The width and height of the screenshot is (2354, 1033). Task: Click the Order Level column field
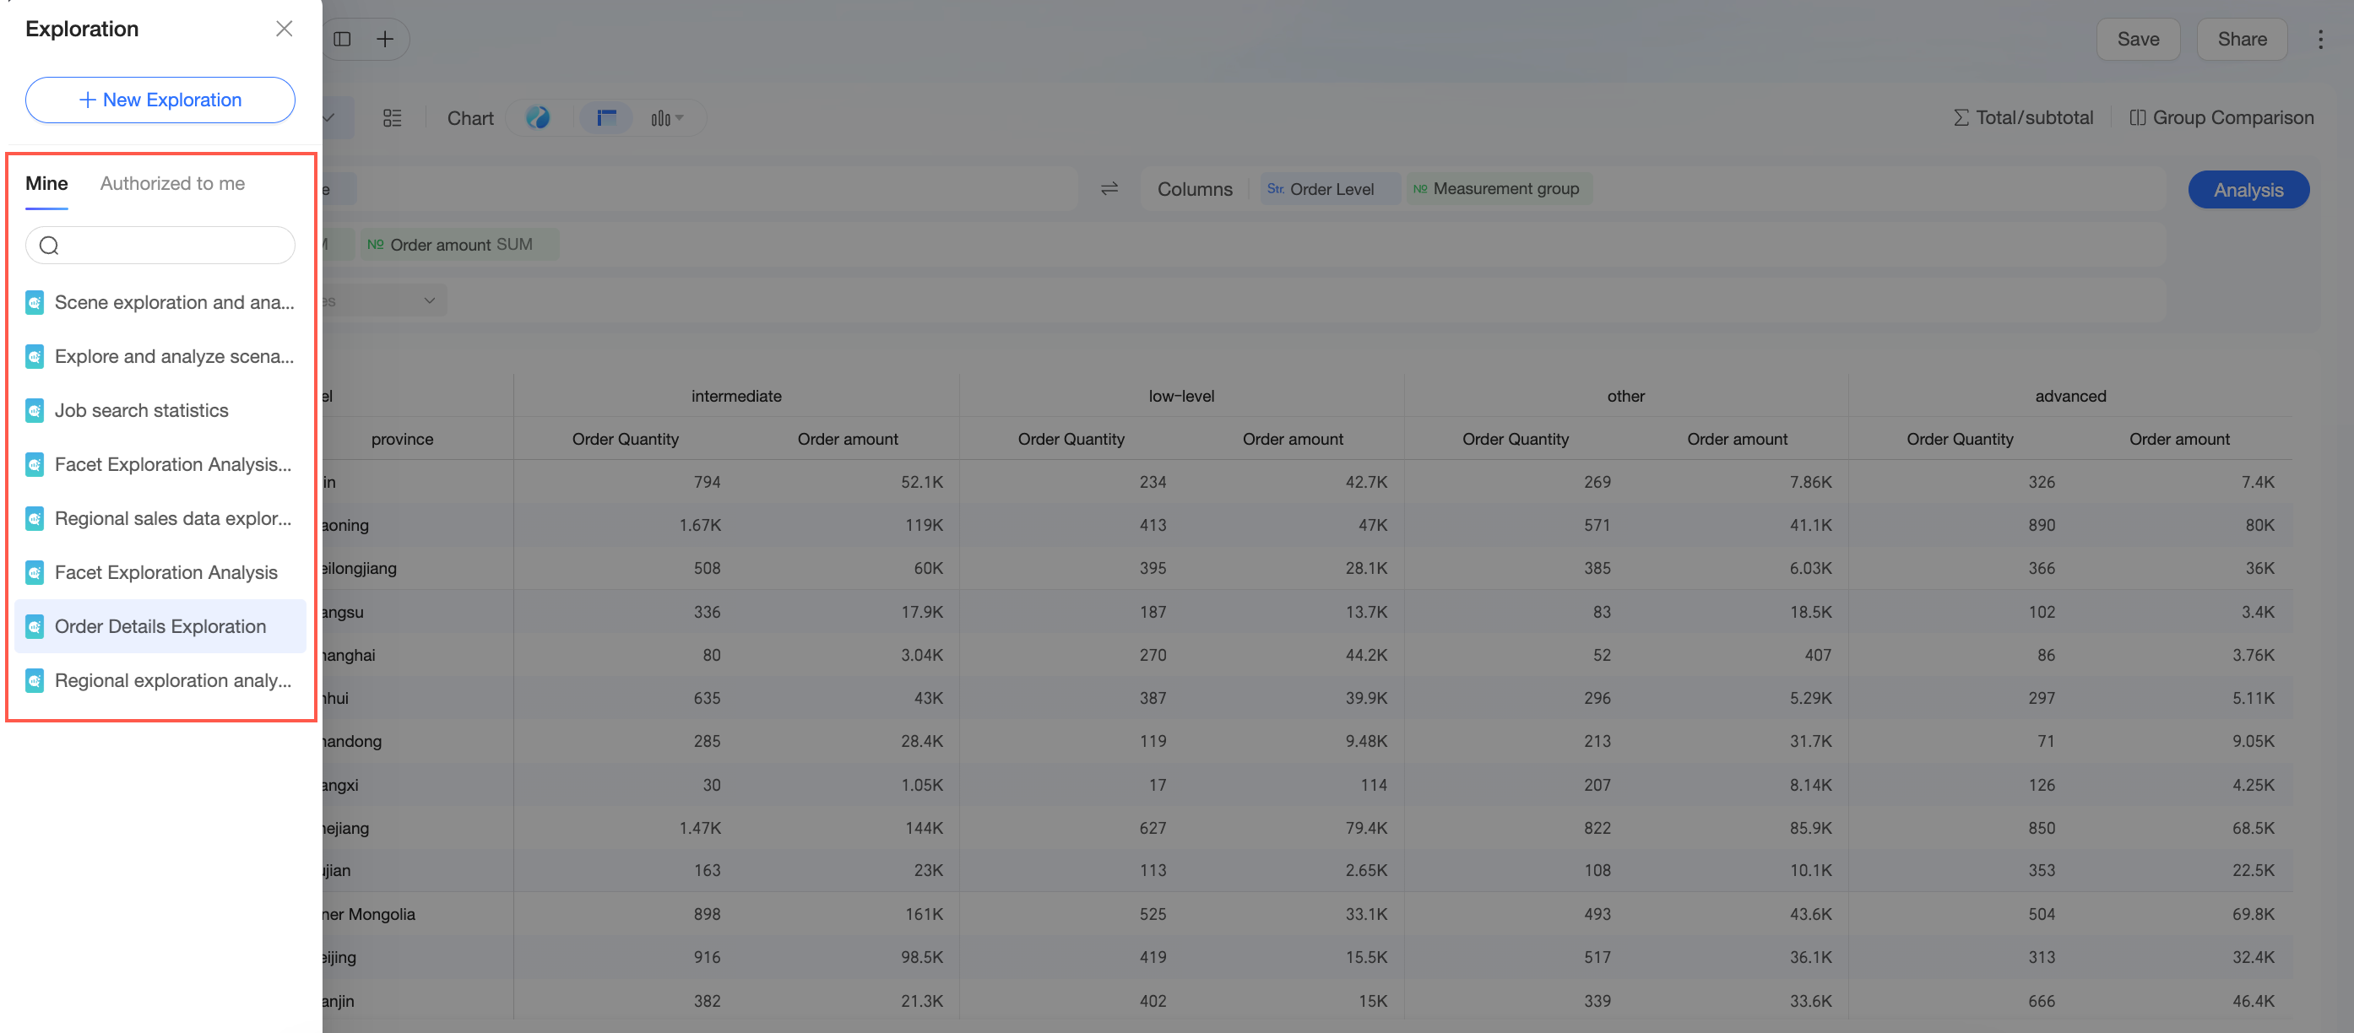tap(1328, 189)
